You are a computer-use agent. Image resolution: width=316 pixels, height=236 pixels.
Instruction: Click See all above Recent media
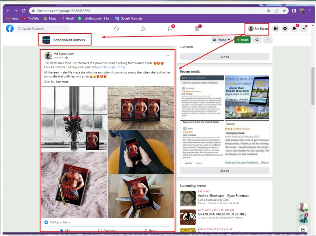[224, 57]
